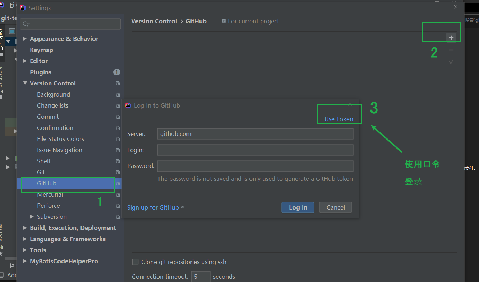
Task: Click the search magnifier icon in Settings
Action: pos(26,24)
